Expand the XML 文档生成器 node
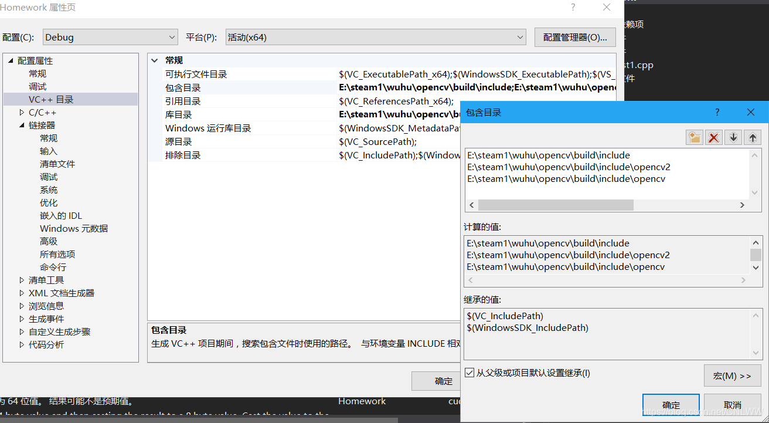This screenshot has height=423, width=769. coord(22,293)
